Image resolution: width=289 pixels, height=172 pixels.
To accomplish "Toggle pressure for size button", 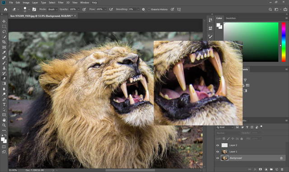I will [172, 9].
